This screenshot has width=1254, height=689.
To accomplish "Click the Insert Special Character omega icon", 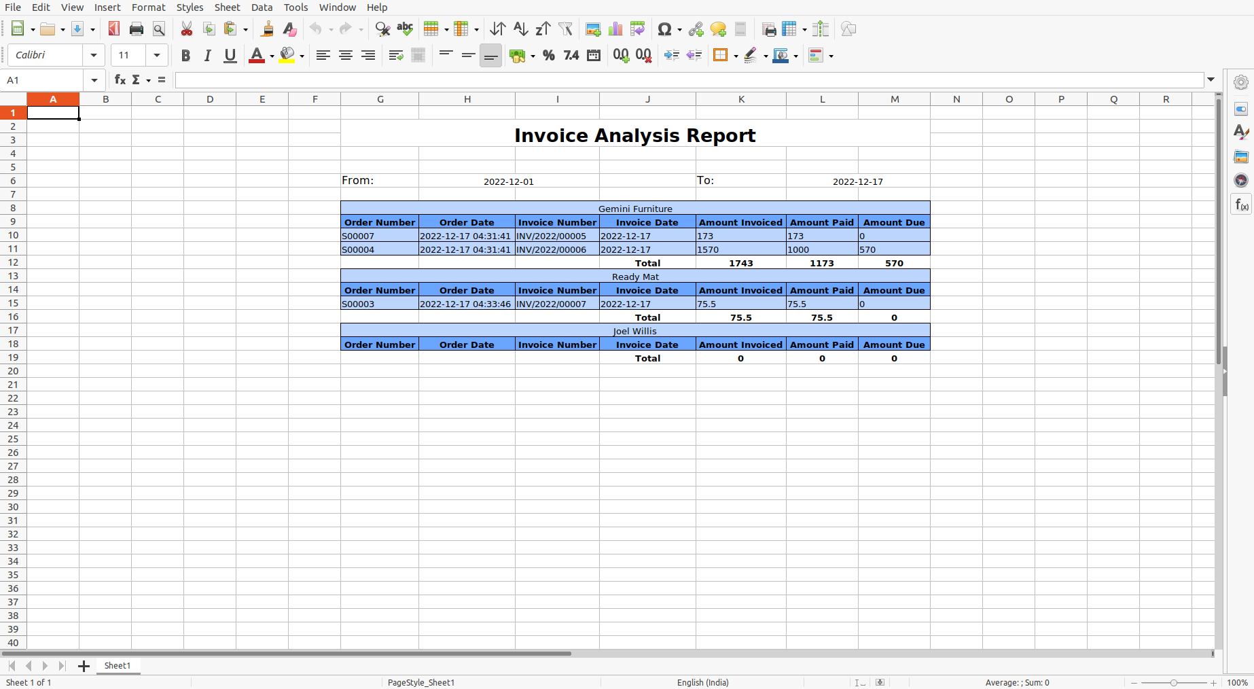I will click(x=664, y=29).
